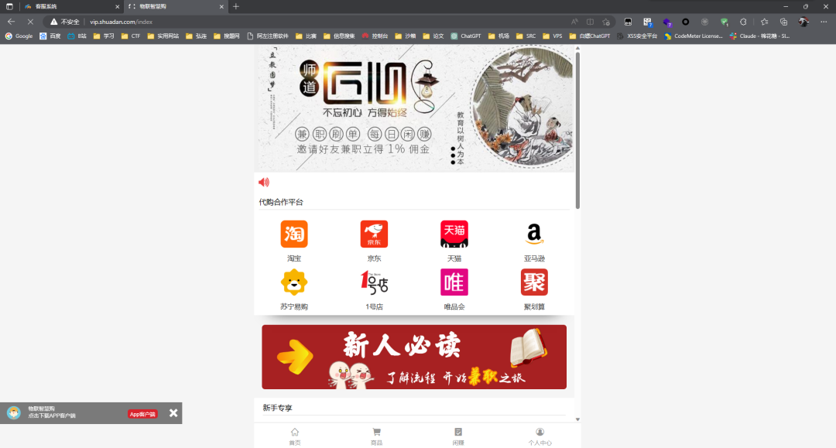Open the 亚马逊 Amazon platform icon

coord(533,234)
